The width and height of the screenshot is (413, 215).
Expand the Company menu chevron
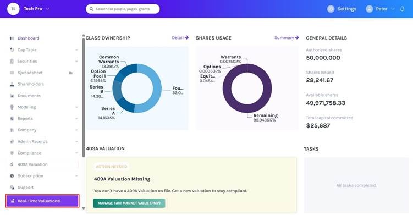tap(76, 130)
